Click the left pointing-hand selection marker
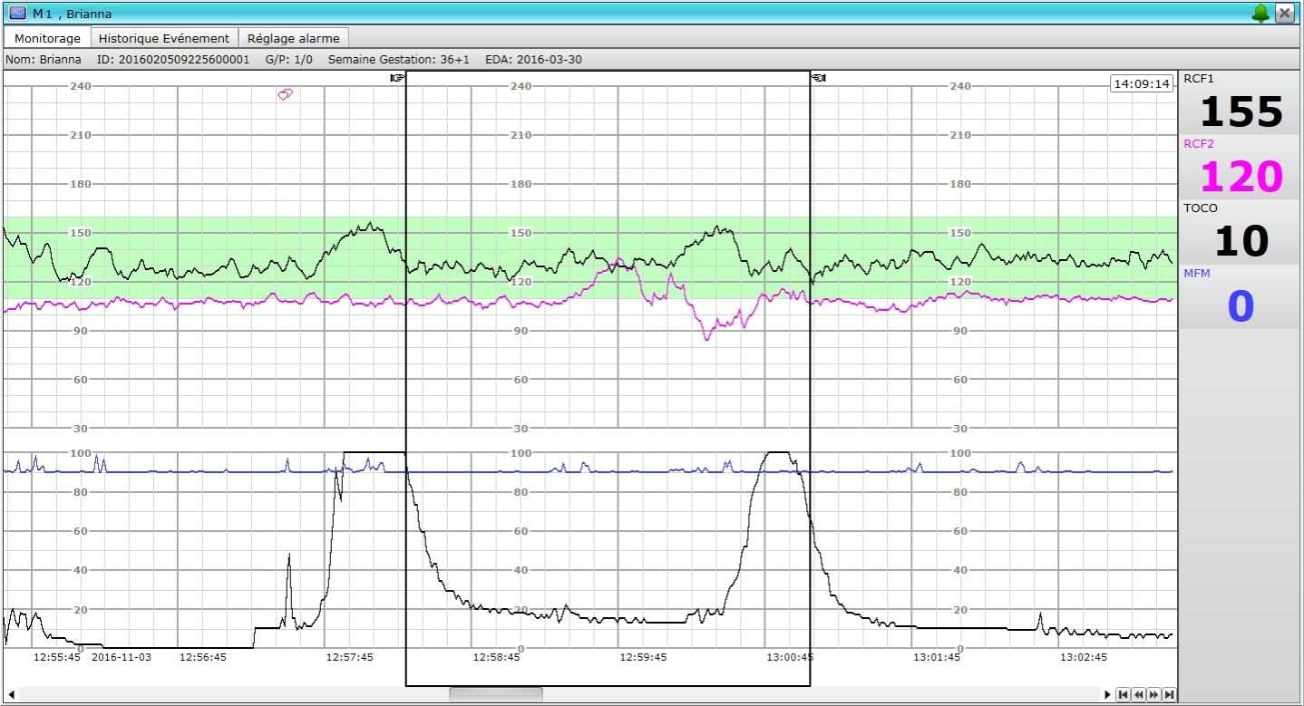Viewport: 1304px width, 706px height. (x=396, y=78)
